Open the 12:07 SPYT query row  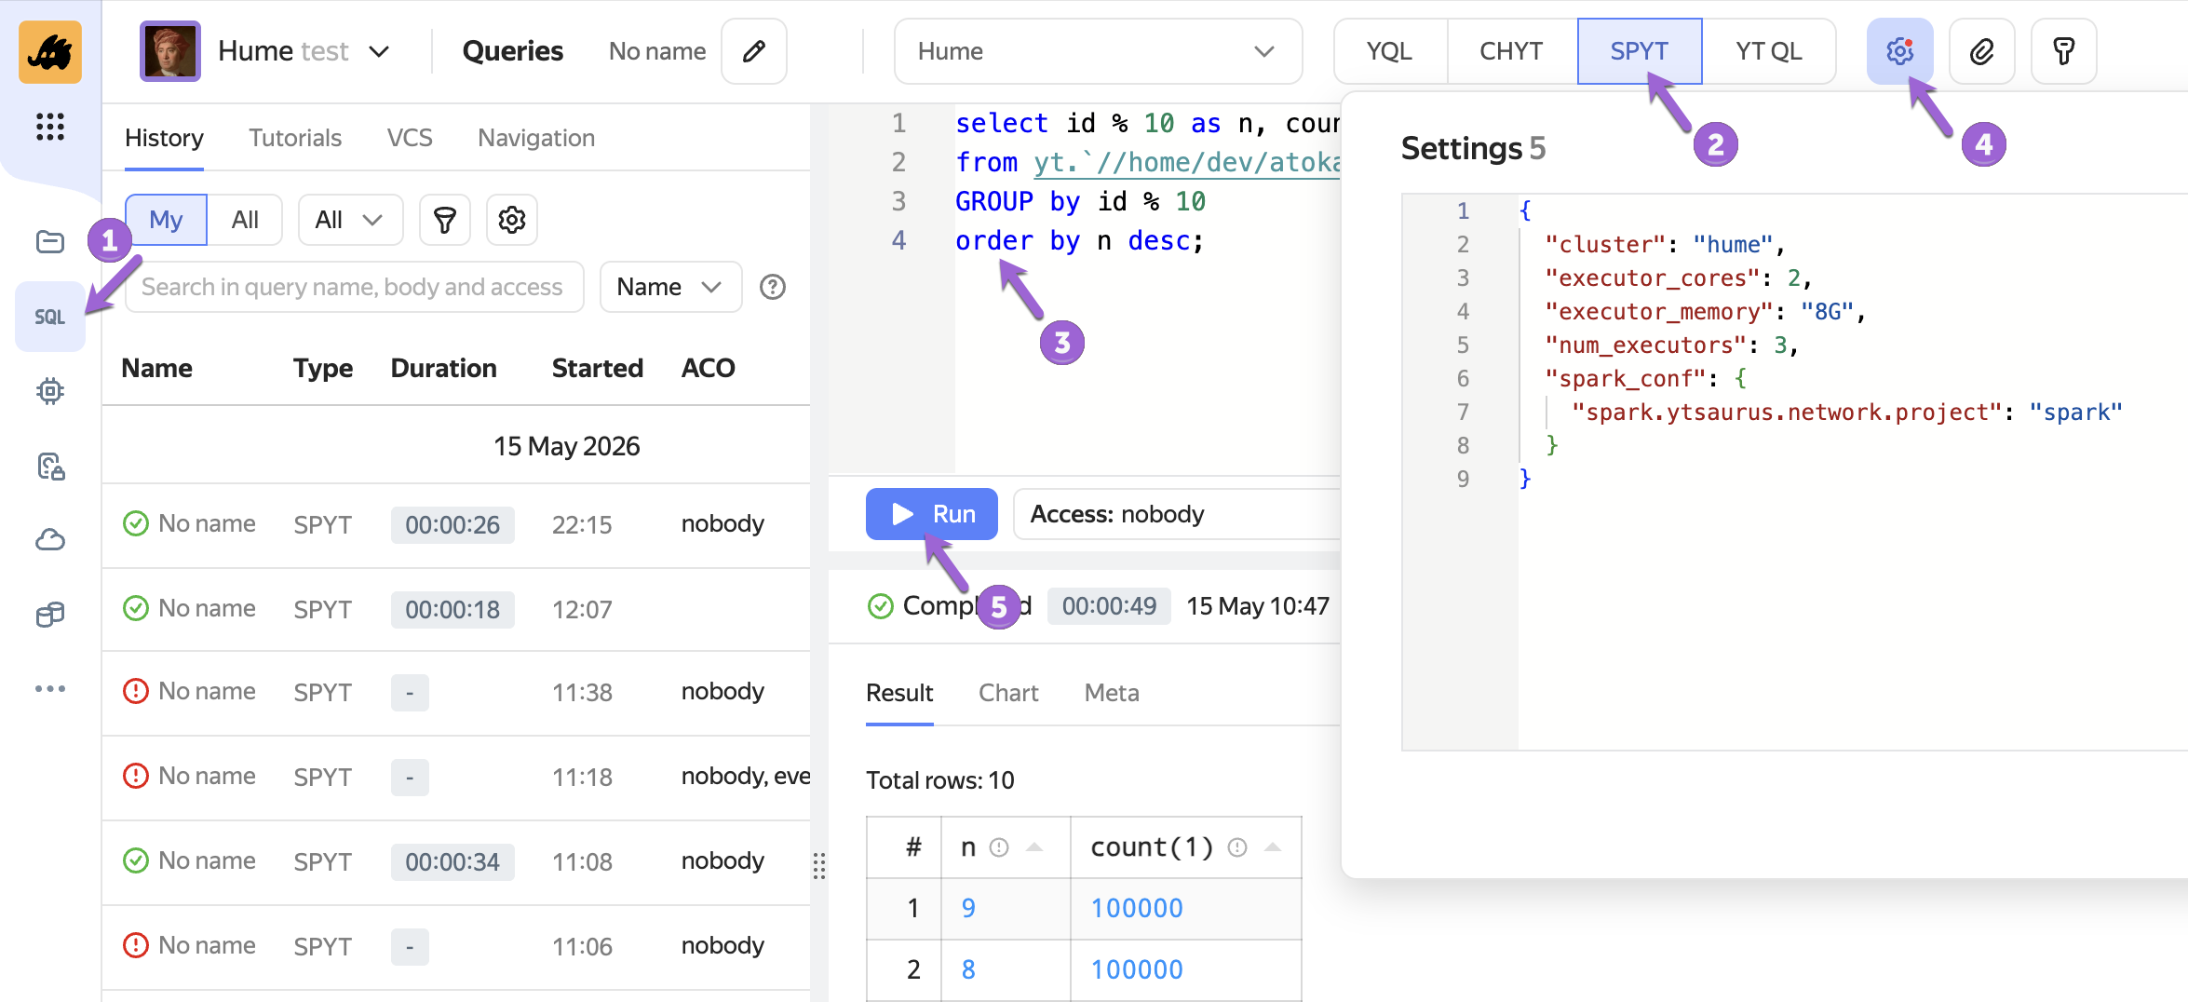click(x=456, y=609)
